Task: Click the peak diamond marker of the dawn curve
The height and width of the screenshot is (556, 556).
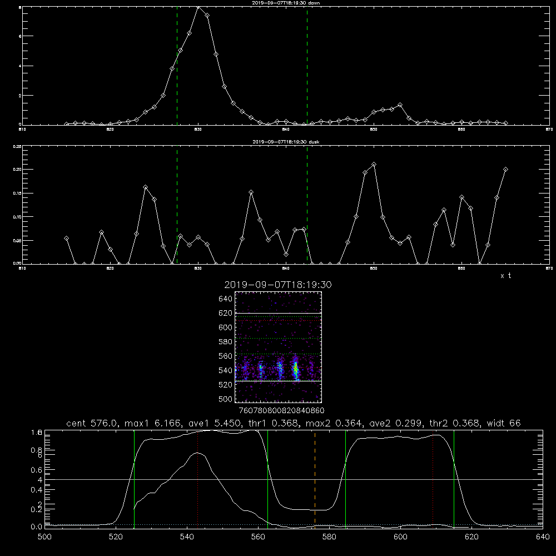Action: 198,7
